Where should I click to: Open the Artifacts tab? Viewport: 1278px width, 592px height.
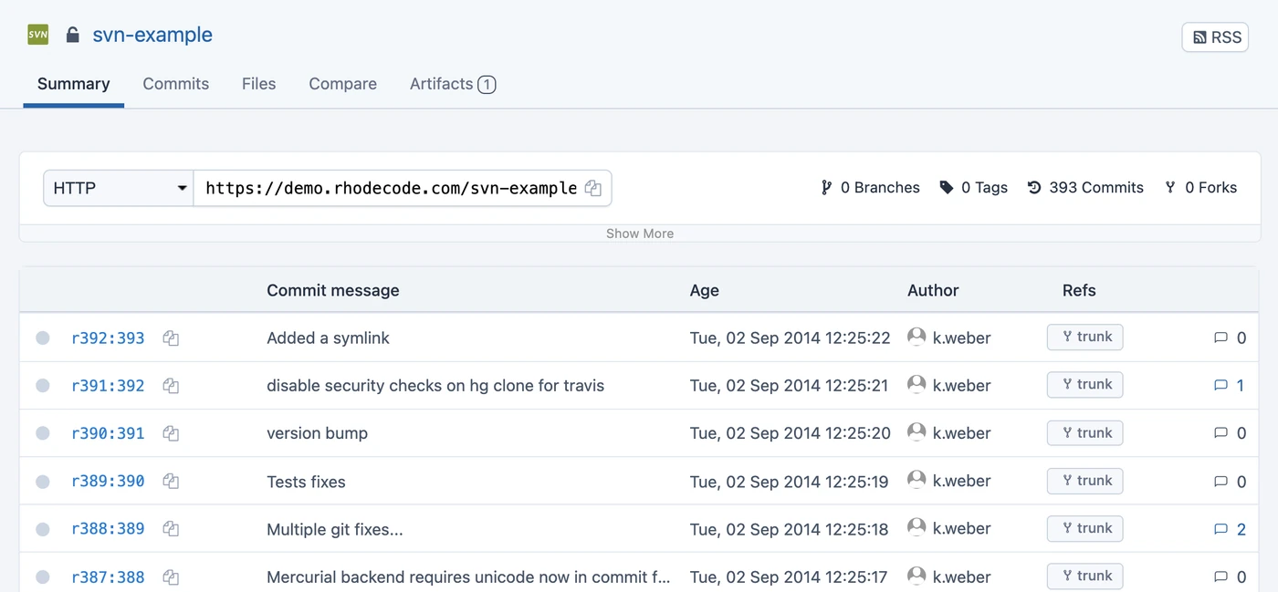point(453,84)
